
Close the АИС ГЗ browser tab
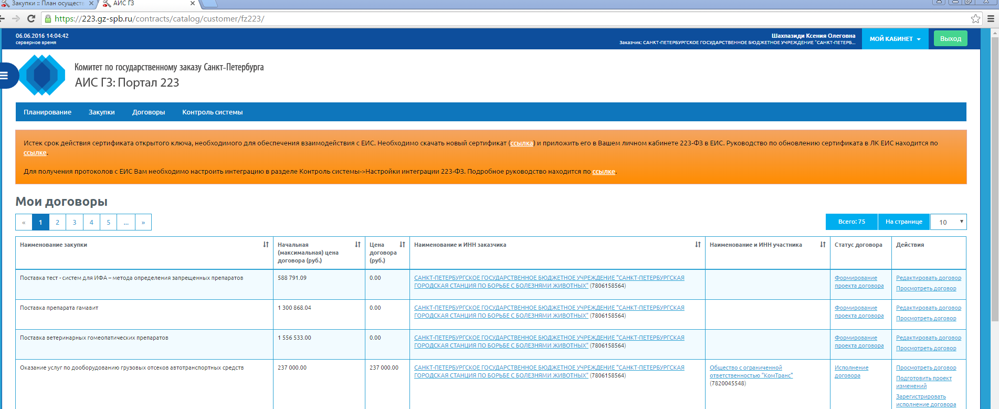point(192,3)
